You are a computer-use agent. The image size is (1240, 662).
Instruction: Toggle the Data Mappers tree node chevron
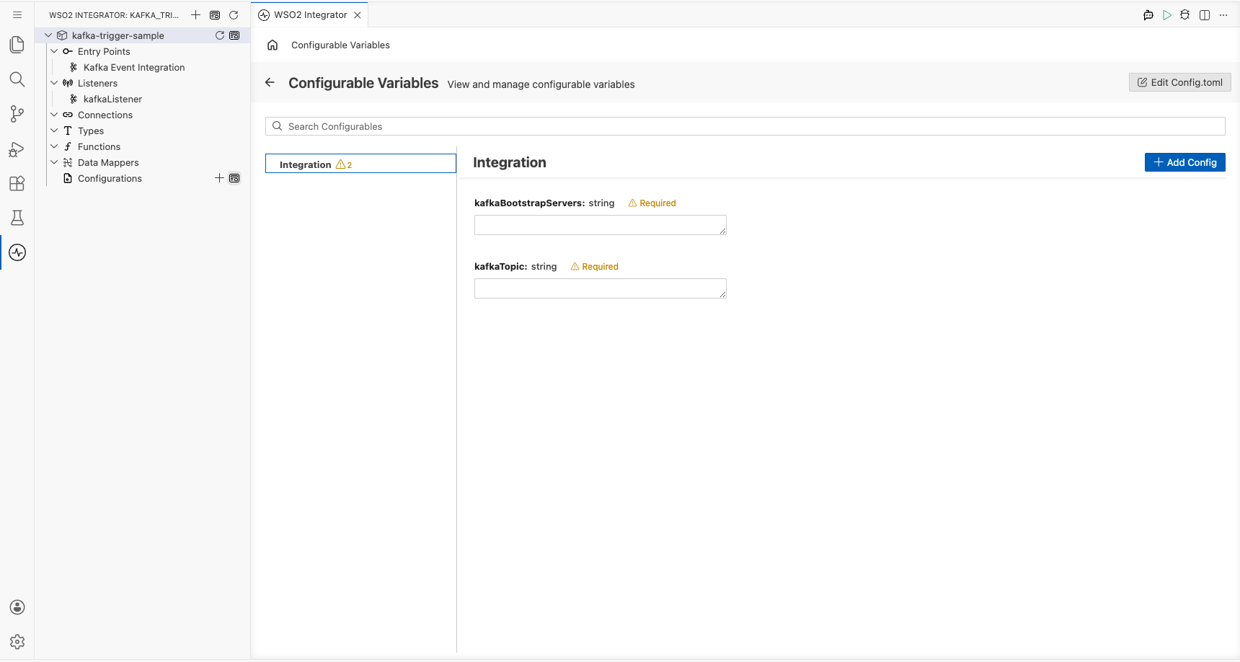(x=54, y=162)
